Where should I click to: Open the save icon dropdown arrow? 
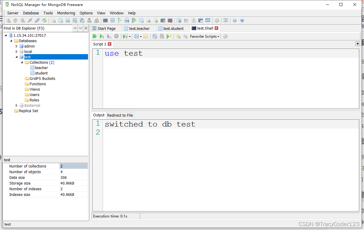coord(141,36)
